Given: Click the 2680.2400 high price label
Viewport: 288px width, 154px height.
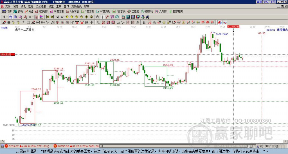Looking at the screenshot, I should 222,34.
